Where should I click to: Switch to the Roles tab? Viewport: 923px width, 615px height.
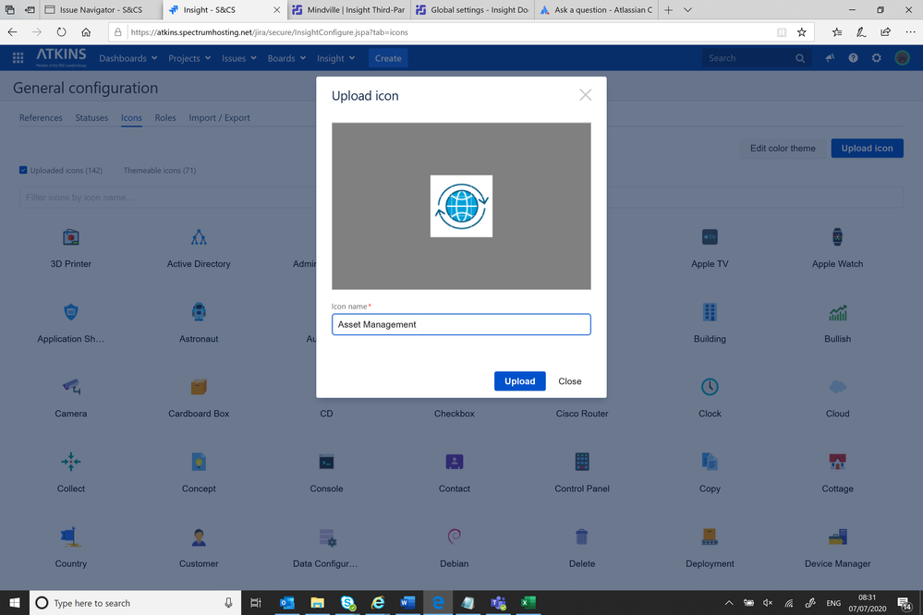pos(165,117)
